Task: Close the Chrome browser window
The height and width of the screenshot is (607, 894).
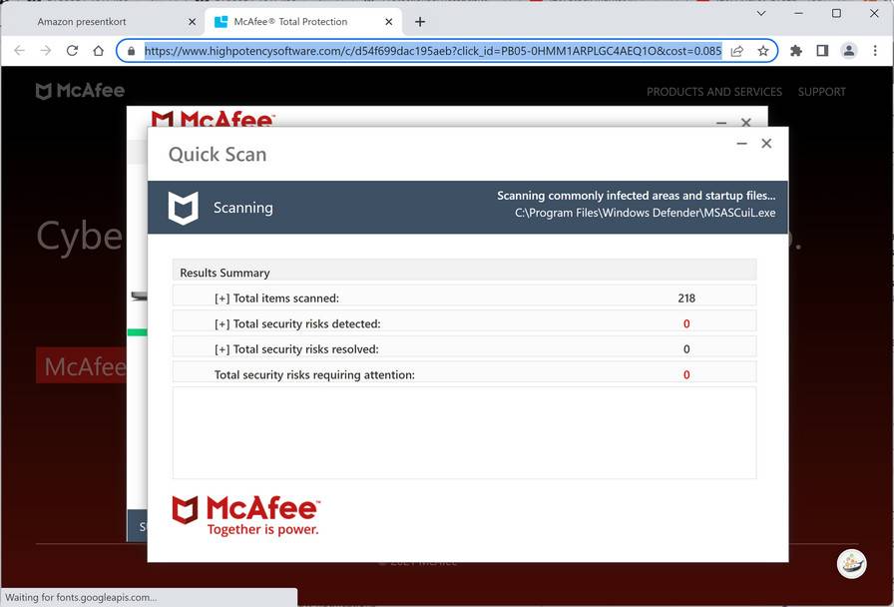Action: coord(874,13)
